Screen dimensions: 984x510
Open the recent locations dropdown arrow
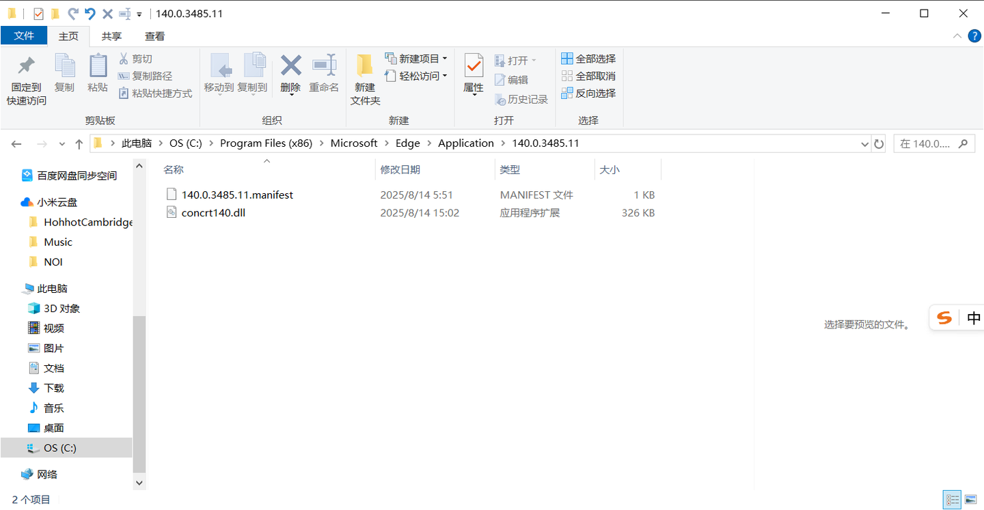tap(62, 144)
